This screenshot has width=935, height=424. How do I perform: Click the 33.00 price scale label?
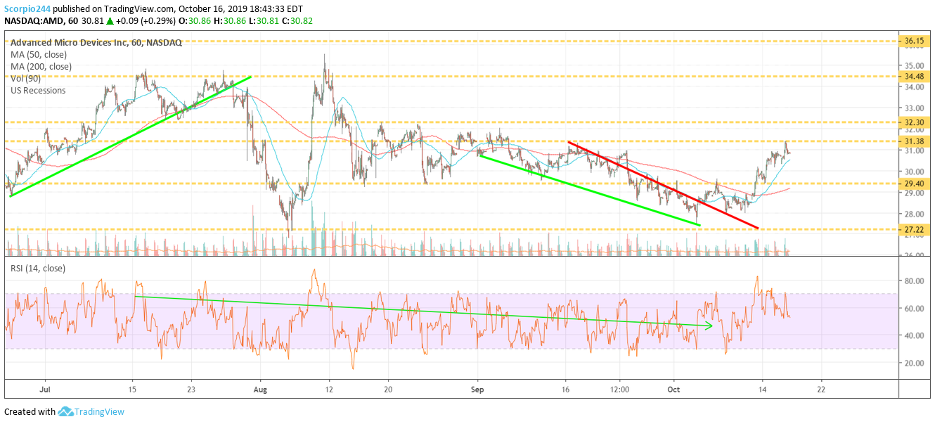pos(913,108)
